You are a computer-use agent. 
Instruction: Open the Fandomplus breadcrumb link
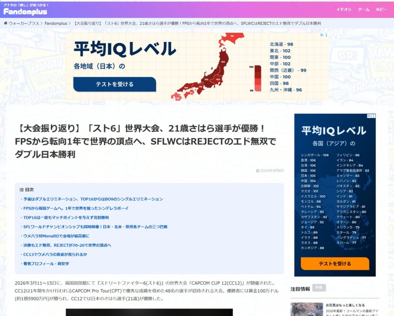click(x=56, y=23)
